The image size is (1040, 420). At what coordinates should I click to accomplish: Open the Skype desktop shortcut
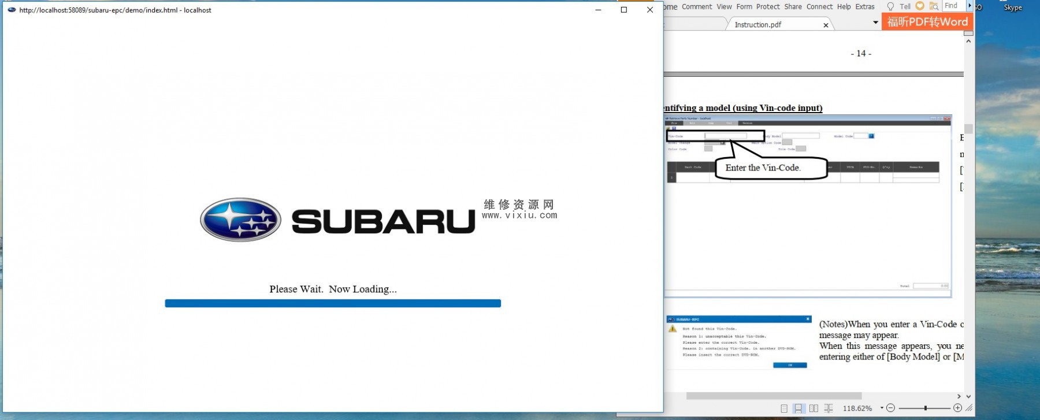coord(1013,8)
